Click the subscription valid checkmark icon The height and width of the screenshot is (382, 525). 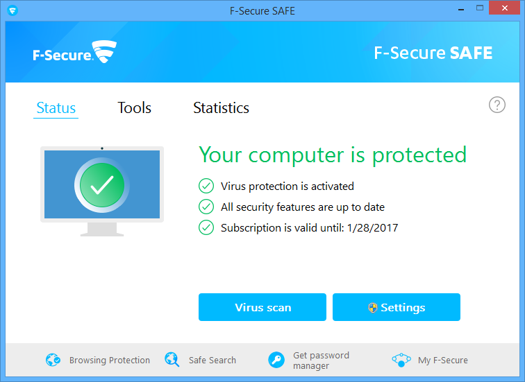click(206, 227)
